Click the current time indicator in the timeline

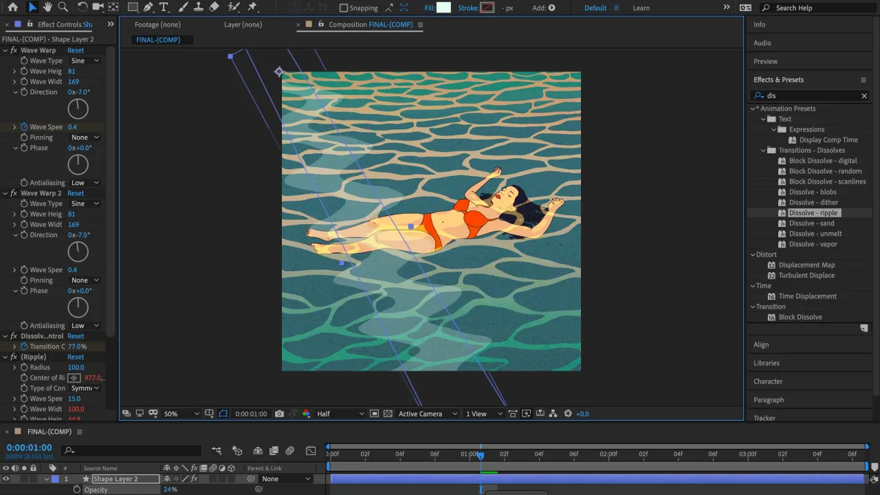(x=481, y=455)
